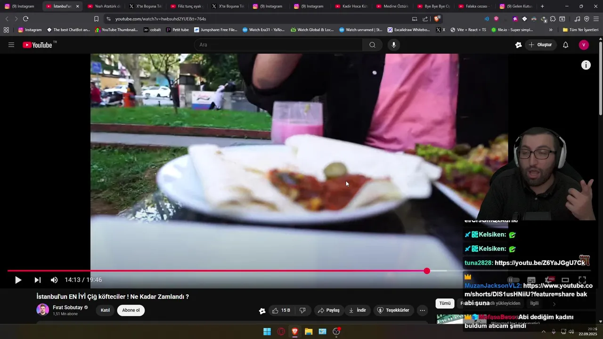Click the magnifier search button

click(372, 45)
